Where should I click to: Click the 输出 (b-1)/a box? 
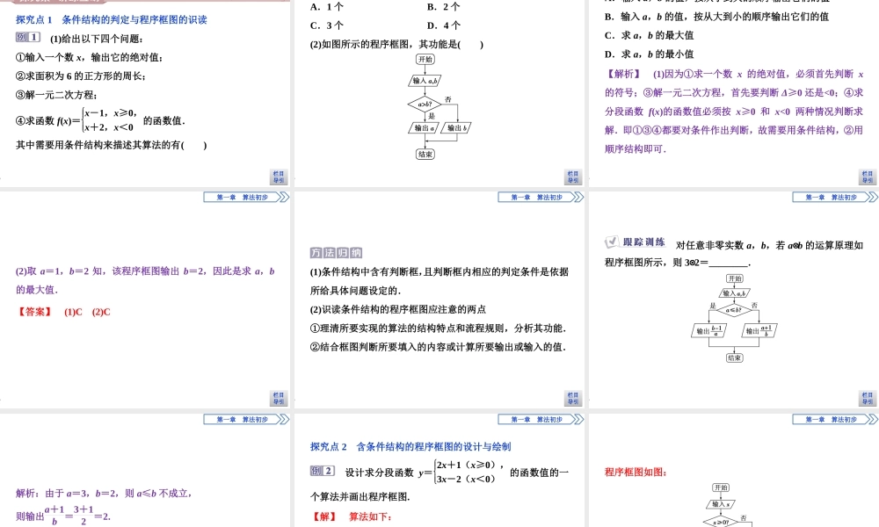click(x=709, y=330)
